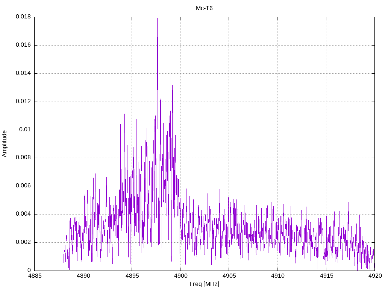This screenshot has width=385, height=289.
Task: Click the 0.018 y-axis tick label
Action: [23, 17]
